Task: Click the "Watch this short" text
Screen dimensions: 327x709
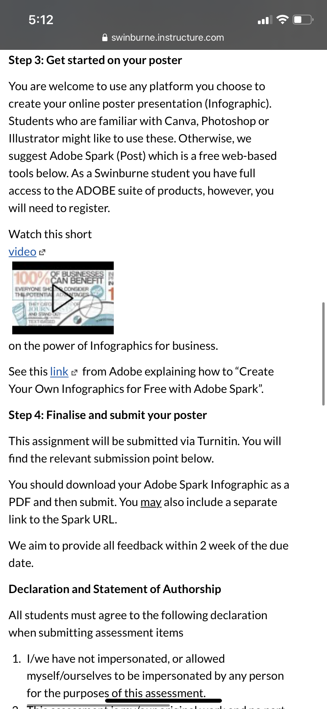Action: [x=50, y=234]
